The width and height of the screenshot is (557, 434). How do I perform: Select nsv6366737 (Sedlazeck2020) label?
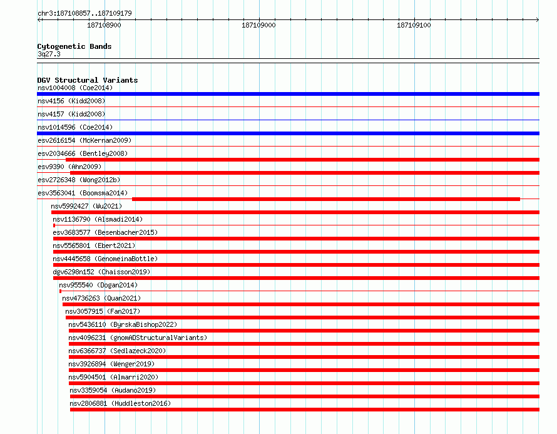pos(117,351)
